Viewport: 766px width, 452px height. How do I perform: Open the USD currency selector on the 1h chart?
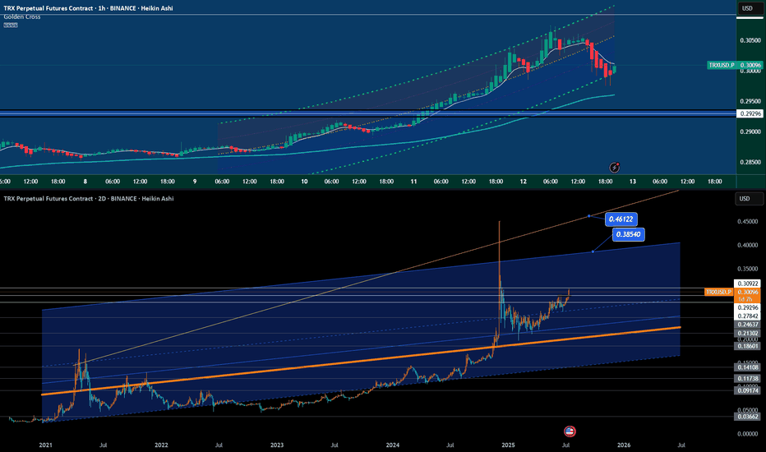750,8
